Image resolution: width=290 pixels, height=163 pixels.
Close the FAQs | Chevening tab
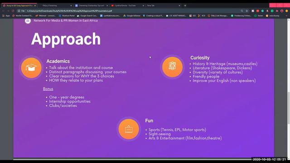click(71, 6)
